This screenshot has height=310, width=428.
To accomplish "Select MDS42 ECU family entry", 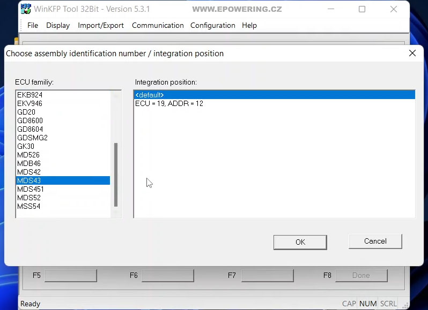I will coord(63,172).
